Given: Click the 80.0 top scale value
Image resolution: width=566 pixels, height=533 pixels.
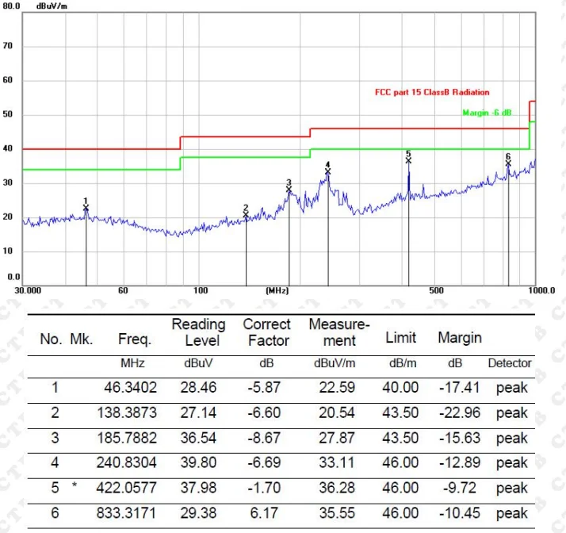Looking at the screenshot, I should click(x=11, y=6).
